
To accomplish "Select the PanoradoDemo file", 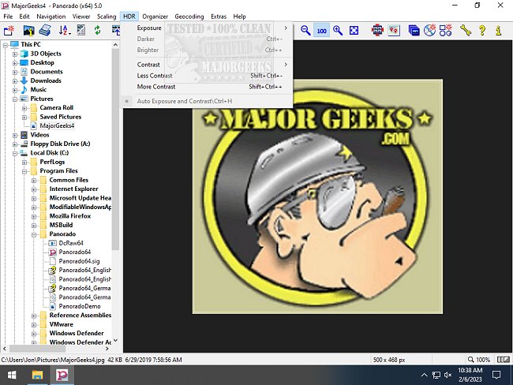I will coord(80,306).
